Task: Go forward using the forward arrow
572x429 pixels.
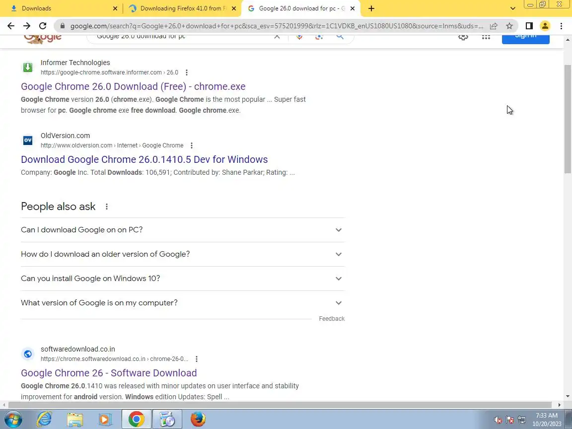Action: [27, 26]
